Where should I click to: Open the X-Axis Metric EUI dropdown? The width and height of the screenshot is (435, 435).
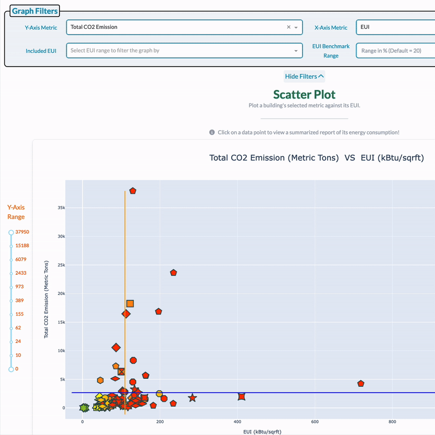(395, 27)
